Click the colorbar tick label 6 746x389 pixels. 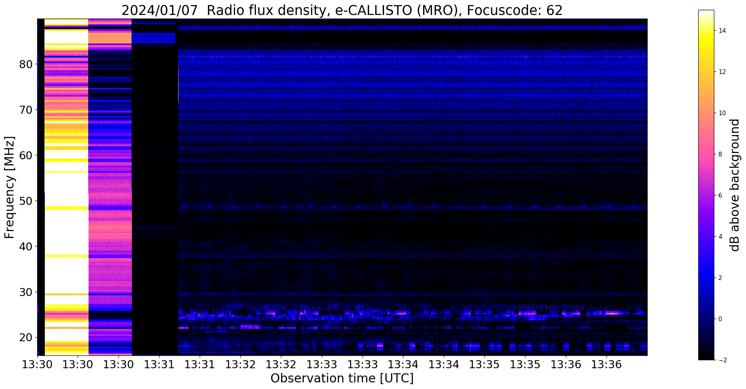click(x=720, y=195)
